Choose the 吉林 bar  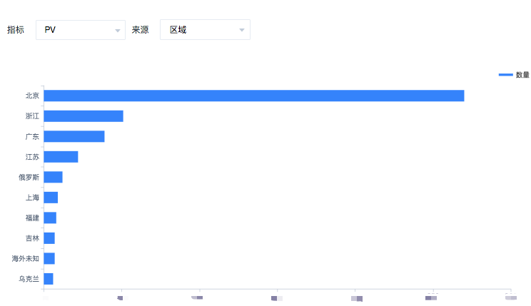(x=49, y=238)
